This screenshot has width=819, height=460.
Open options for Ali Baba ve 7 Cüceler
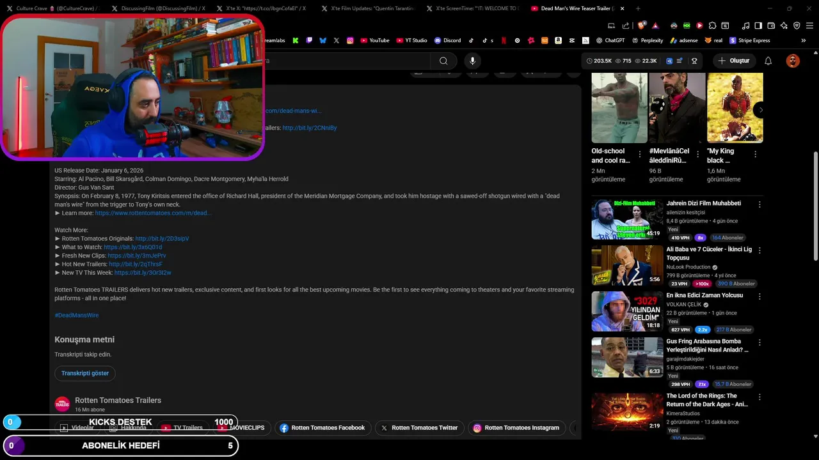pos(759,250)
